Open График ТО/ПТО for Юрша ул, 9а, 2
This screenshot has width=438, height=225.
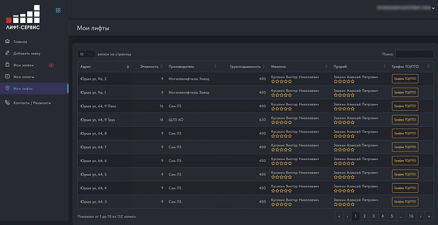[x=405, y=79]
